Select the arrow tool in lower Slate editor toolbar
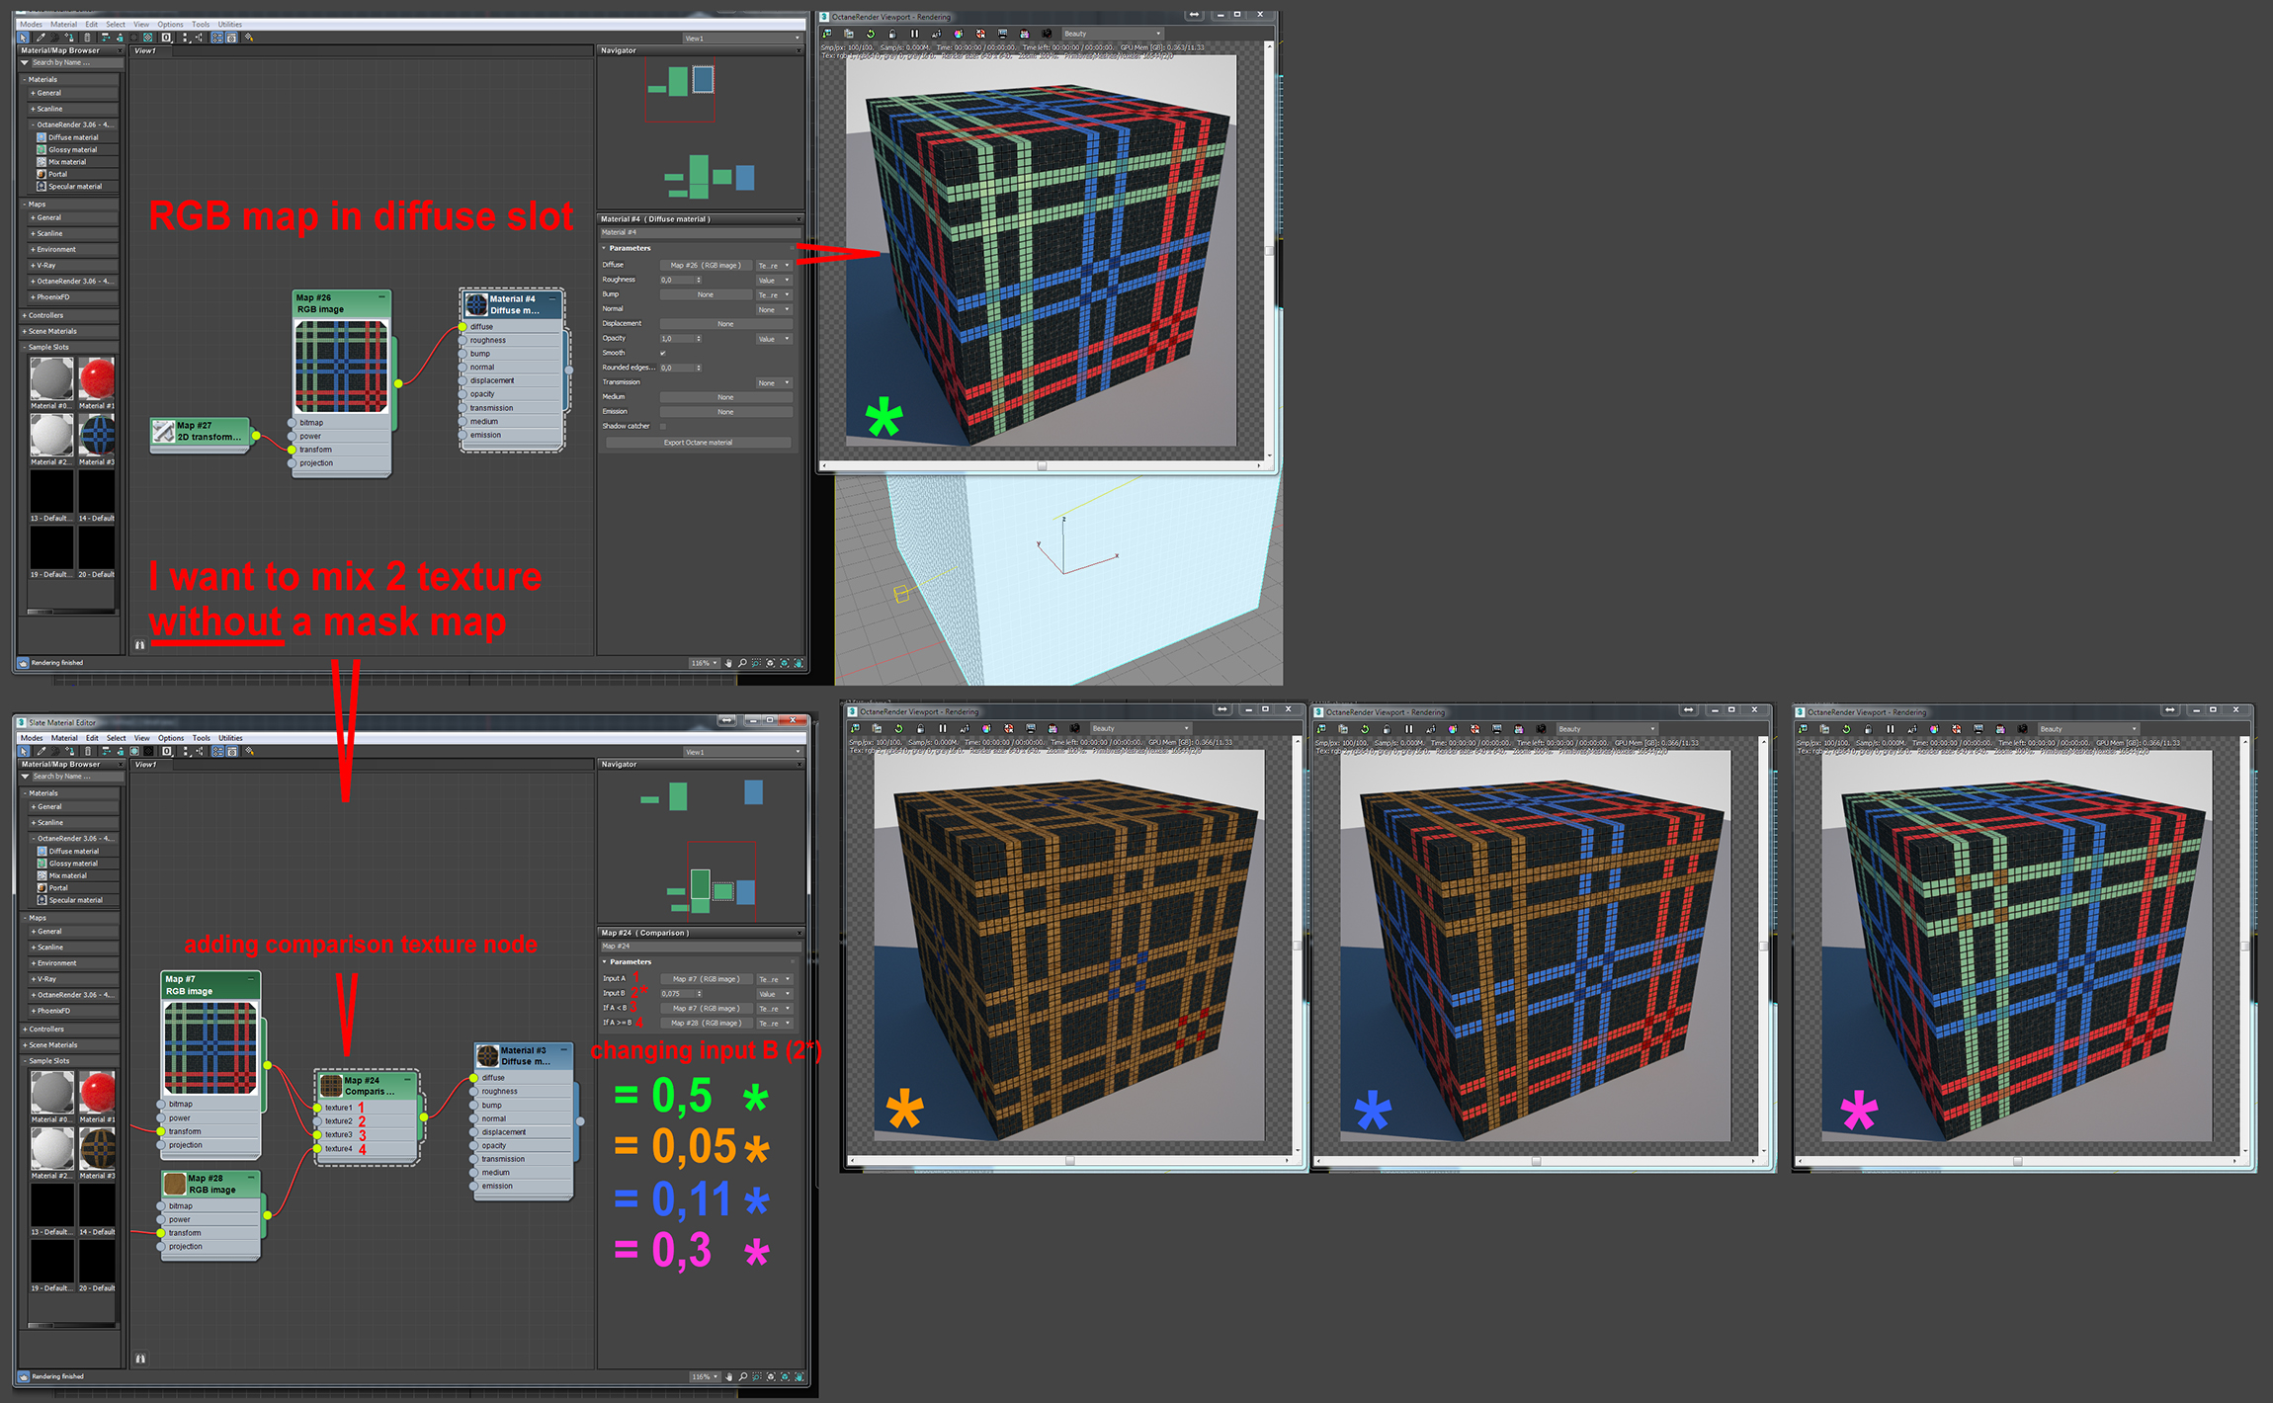Image resolution: width=2273 pixels, height=1403 pixels. pyautogui.click(x=24, y=751)
